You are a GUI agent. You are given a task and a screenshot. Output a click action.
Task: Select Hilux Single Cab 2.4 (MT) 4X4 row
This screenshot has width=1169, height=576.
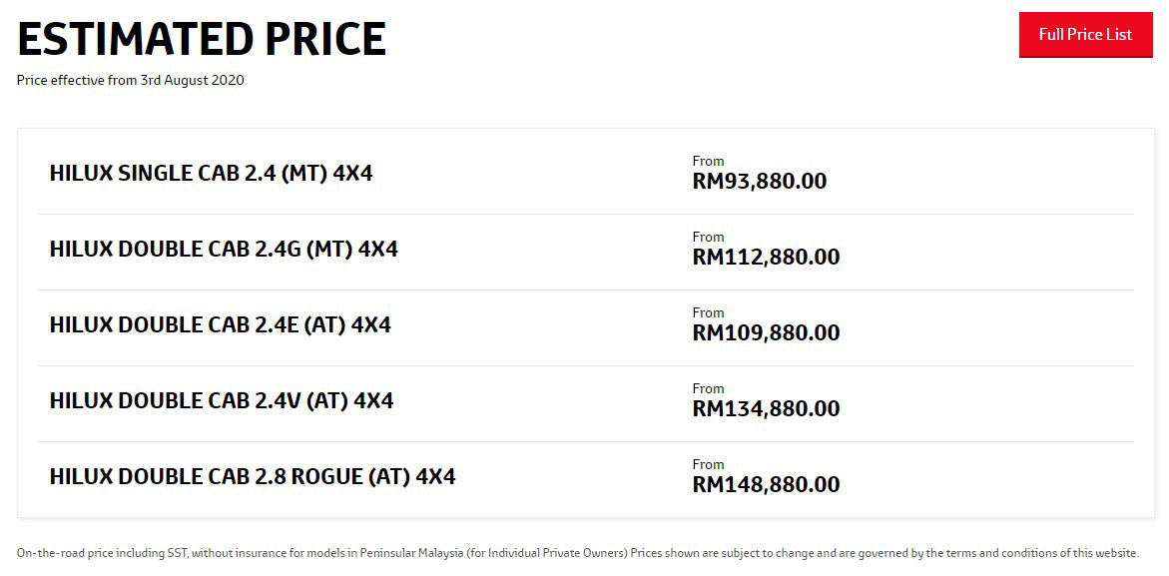pos(211,174)
